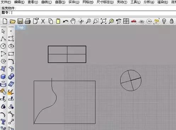Select the Box solid tool
The width and height of the screenshot is (176, 130).
(3, 77)
